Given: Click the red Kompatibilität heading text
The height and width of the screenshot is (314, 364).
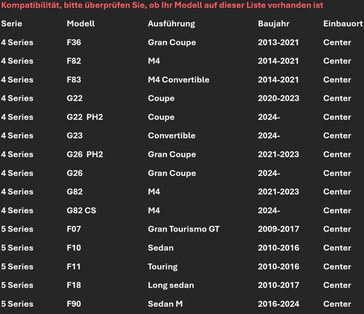Looking at the screenshot, I should click(x=162, y=5).
